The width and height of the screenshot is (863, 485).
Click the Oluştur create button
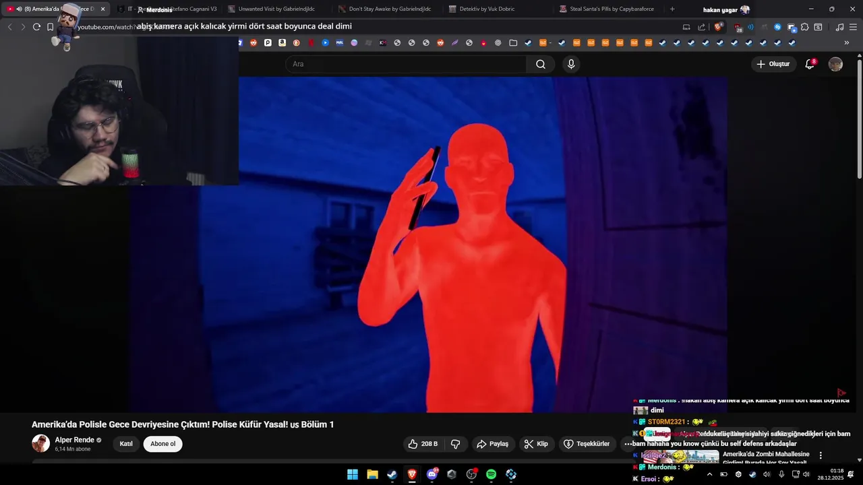(773, 64)
